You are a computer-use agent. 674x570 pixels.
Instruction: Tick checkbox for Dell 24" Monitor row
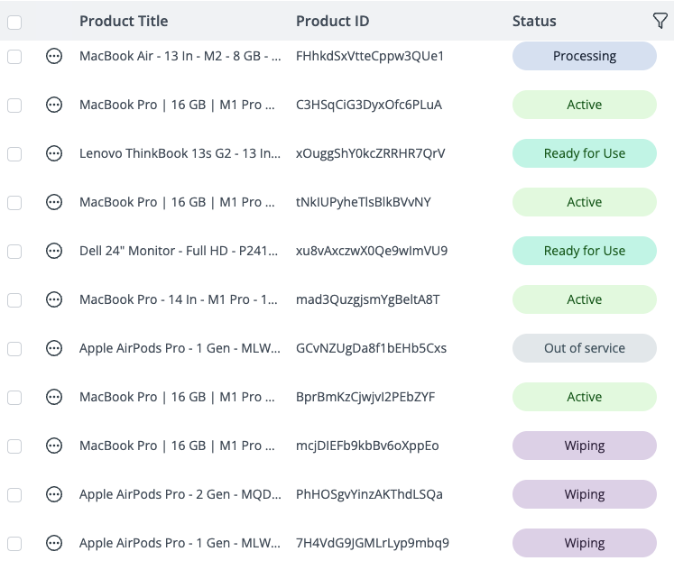click(14, 251)
